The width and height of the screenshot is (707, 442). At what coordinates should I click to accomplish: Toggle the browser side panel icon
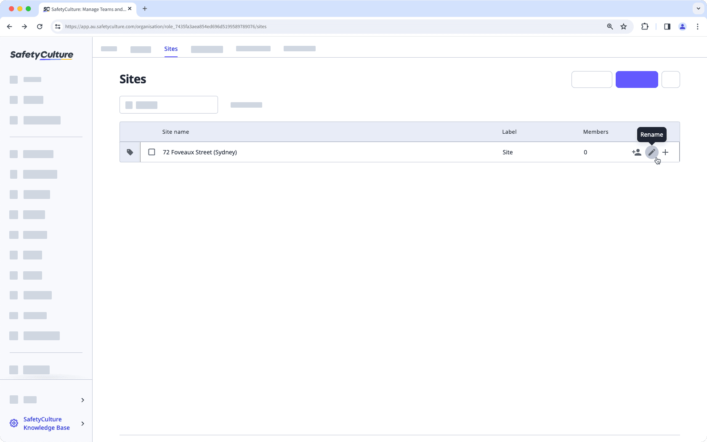[x=667, y=26]
